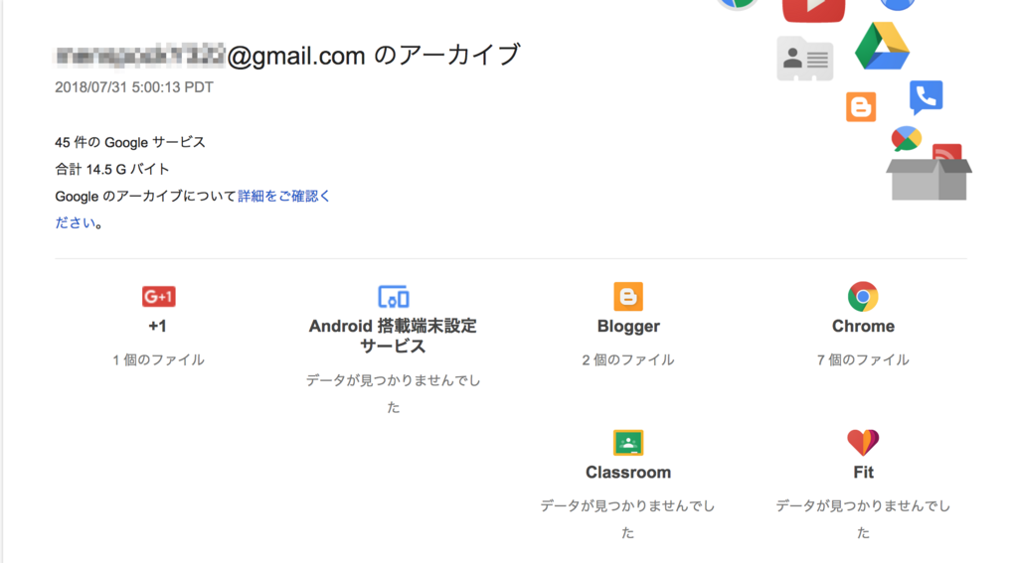Open the Blogger heading
The height and width of the screenshot is (563, 1018).
click(628, 327)
